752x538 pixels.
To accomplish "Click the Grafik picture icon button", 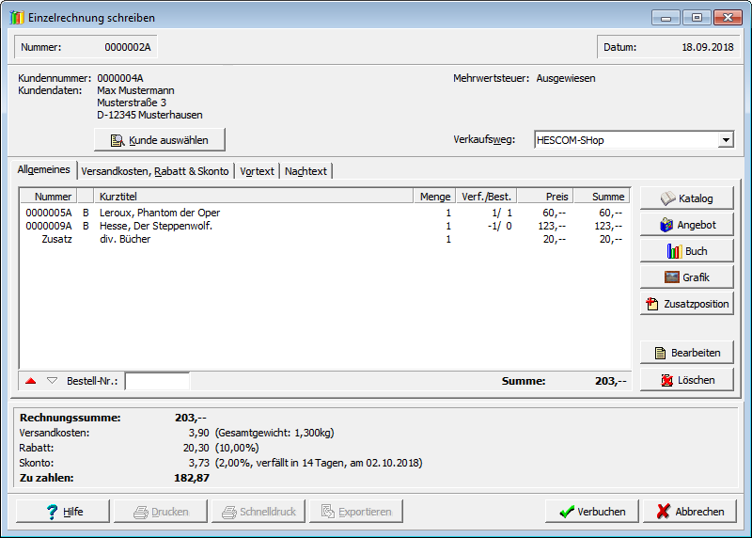I will click(685, 277).
